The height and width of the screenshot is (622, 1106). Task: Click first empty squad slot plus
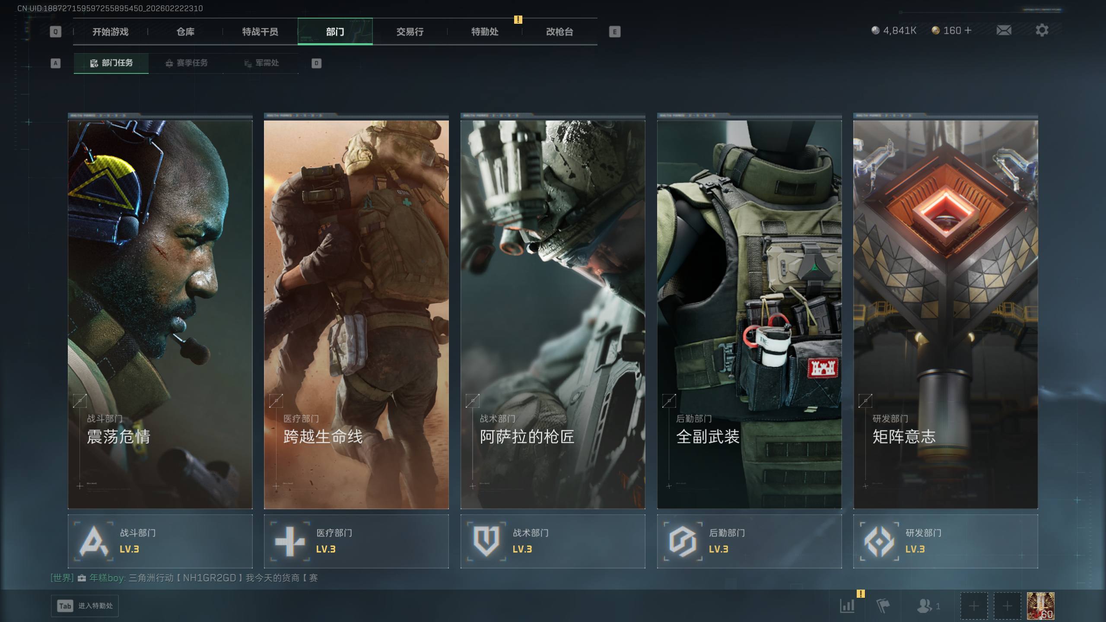974,606
